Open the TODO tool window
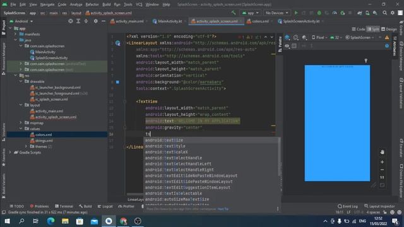This screenshot has width=404, height=227. 17,206
